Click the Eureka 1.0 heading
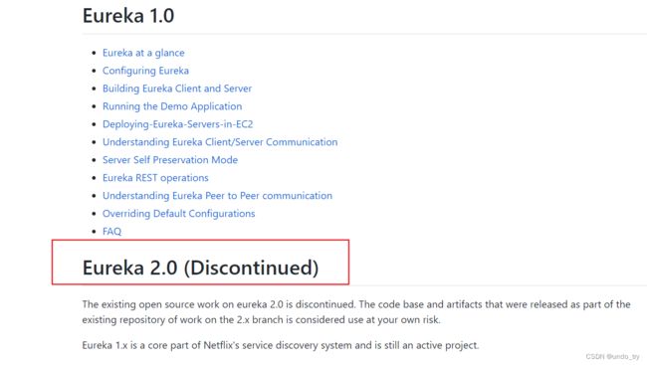Screen dimensions: 647x365 click(x=128, y=16)
